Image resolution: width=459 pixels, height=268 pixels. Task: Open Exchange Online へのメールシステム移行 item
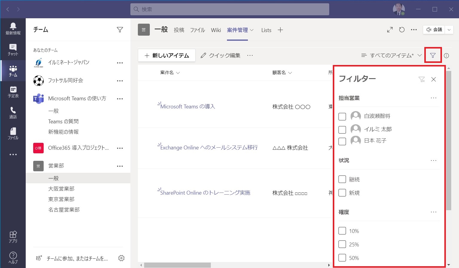click(209, 148)
